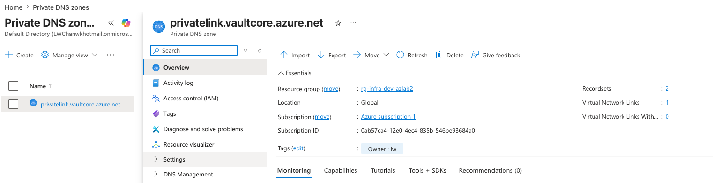Click the Tags edit link
Screen dimensions: 713x183
298,148
